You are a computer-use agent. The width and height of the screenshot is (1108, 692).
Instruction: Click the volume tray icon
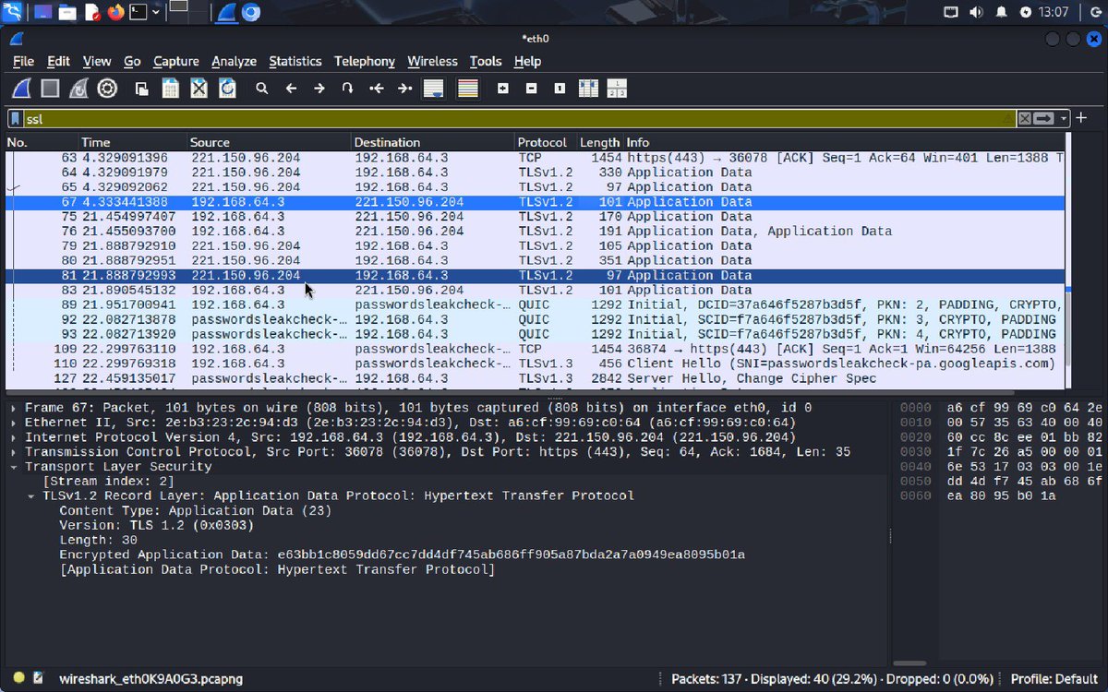pos(976,12)
